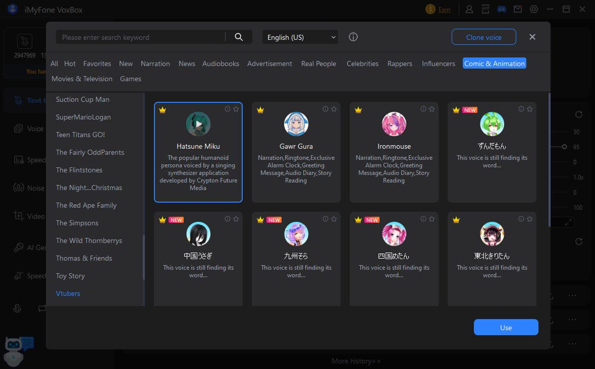This screenshot has width=595, height=369.
Task: Open the Influencers category tab
Action: tap(438, 64)
